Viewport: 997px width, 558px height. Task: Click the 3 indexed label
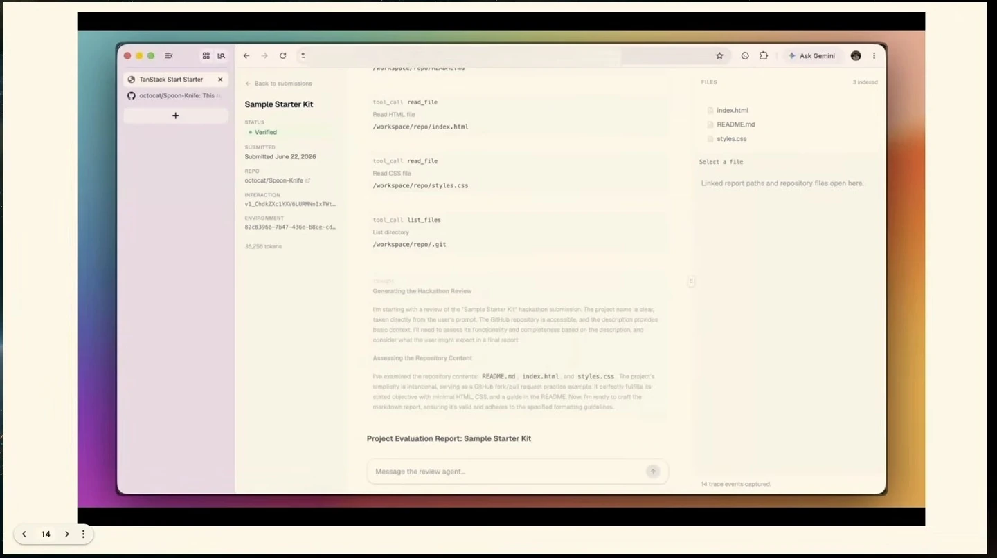click(865, 82)
